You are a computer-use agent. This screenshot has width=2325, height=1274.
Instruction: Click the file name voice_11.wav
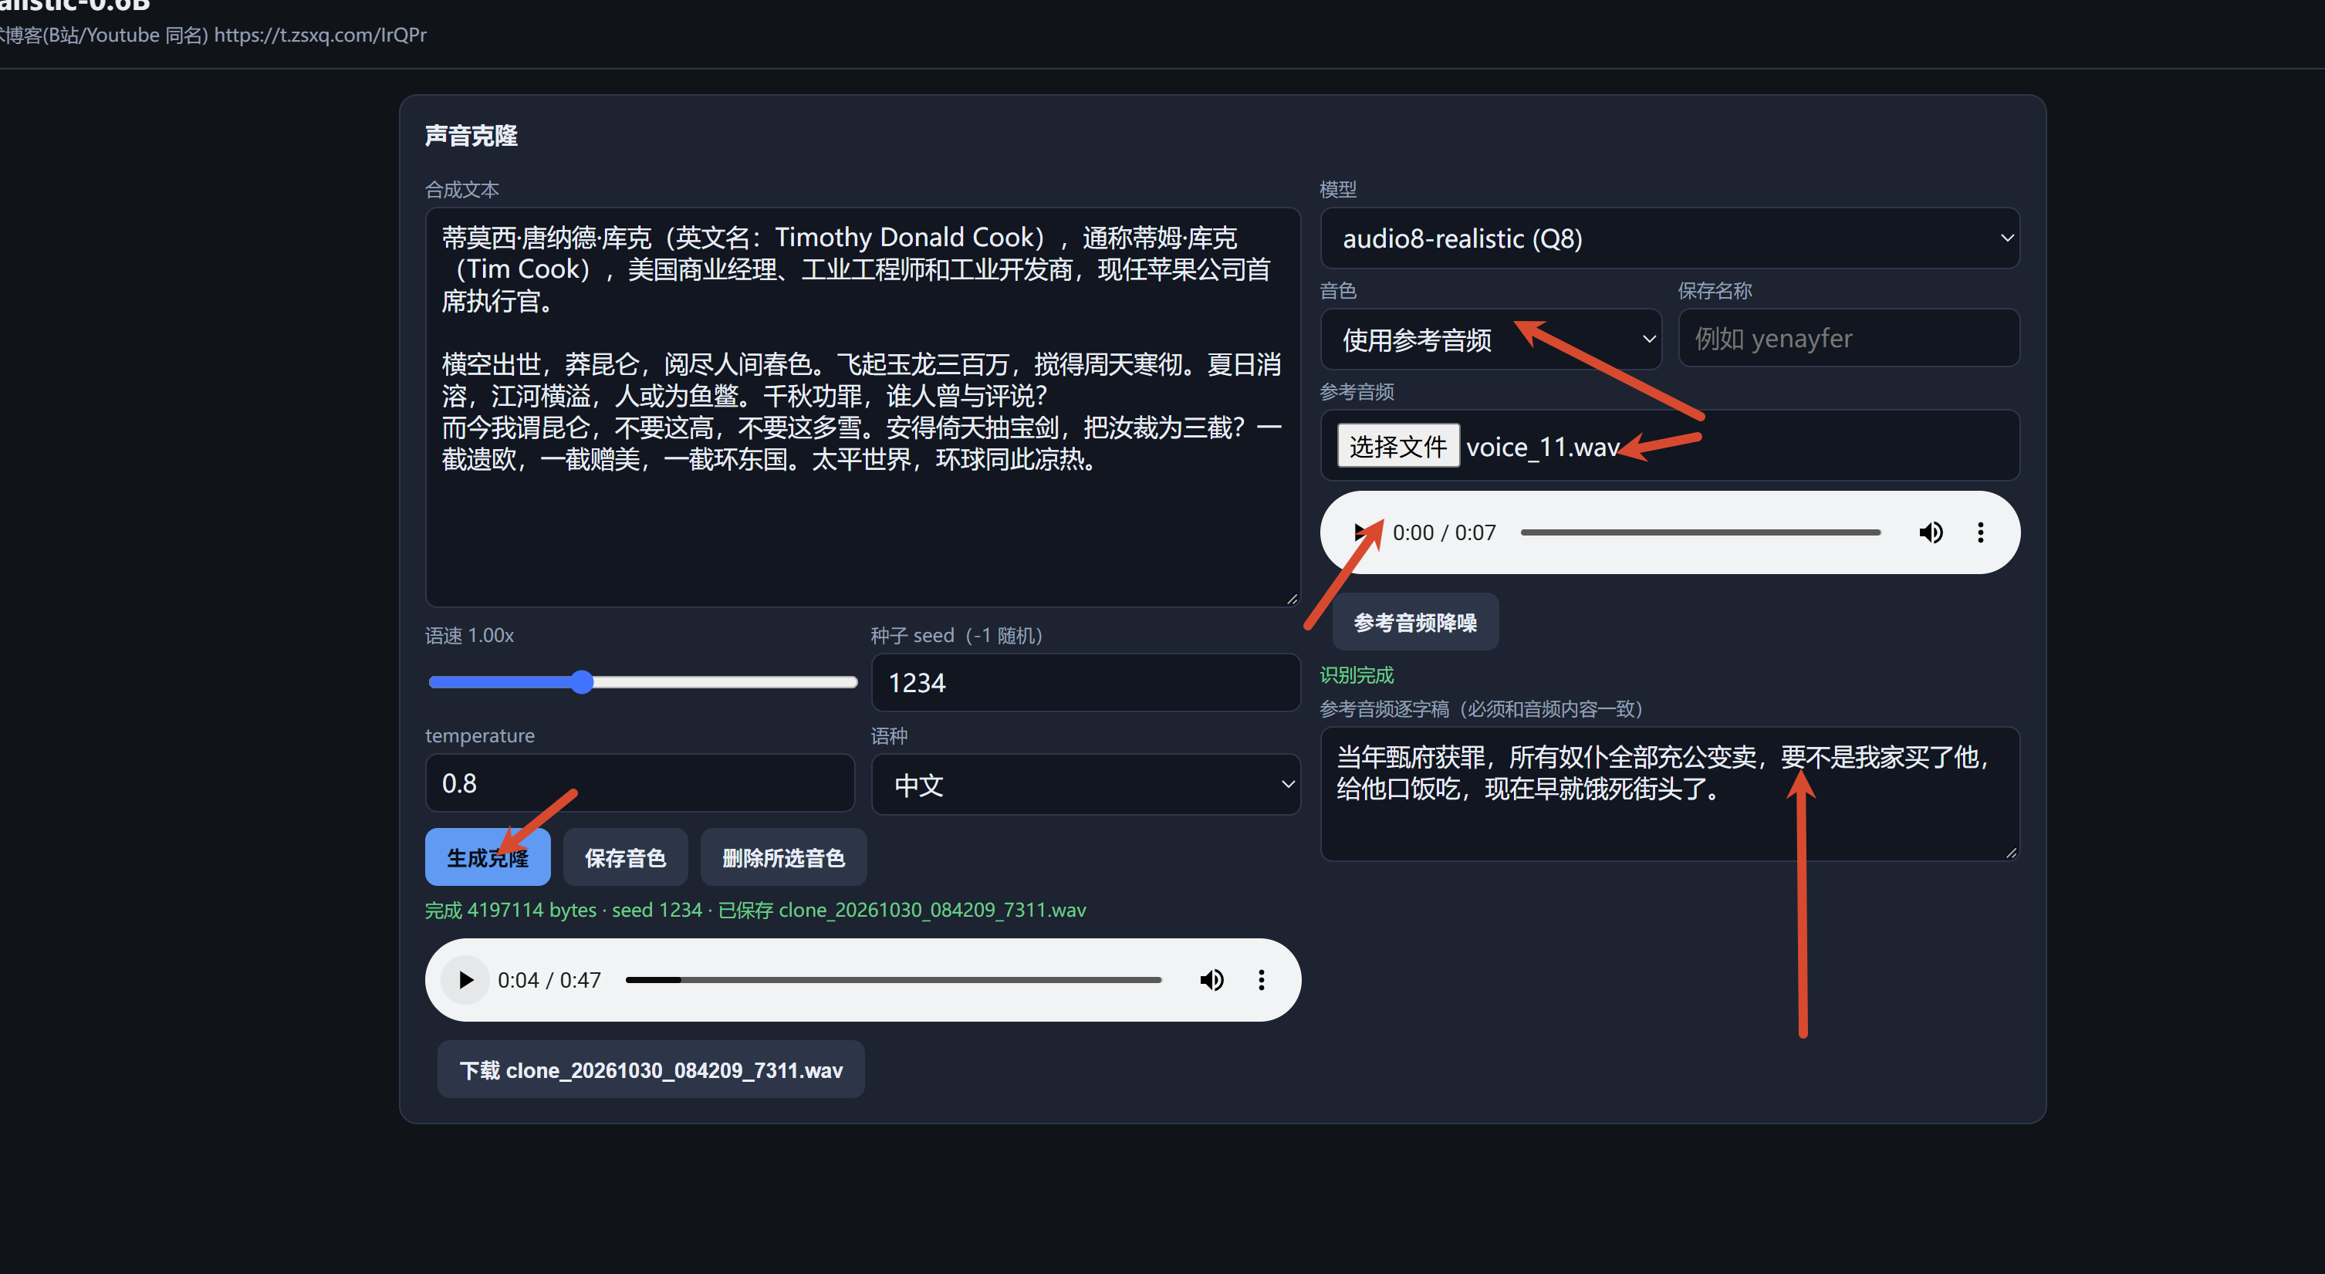tap(1543, 447)
